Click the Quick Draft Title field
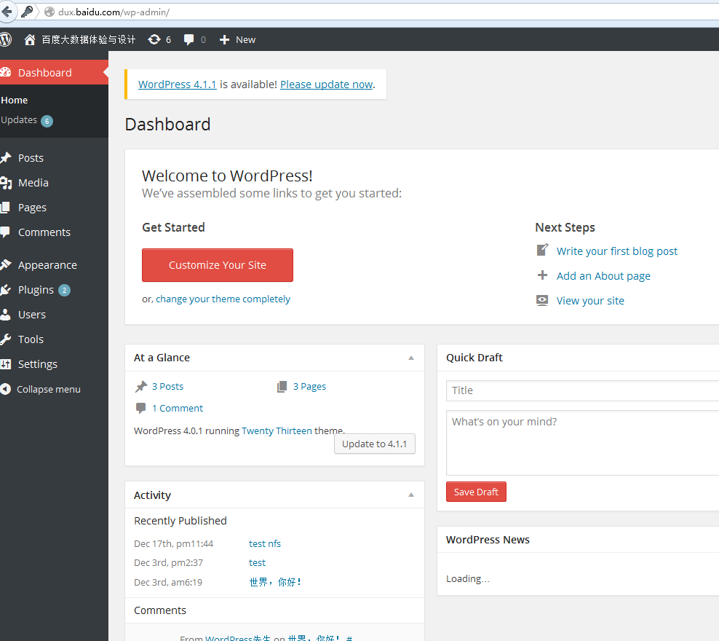Screen dimensions: 719x641 582,390
